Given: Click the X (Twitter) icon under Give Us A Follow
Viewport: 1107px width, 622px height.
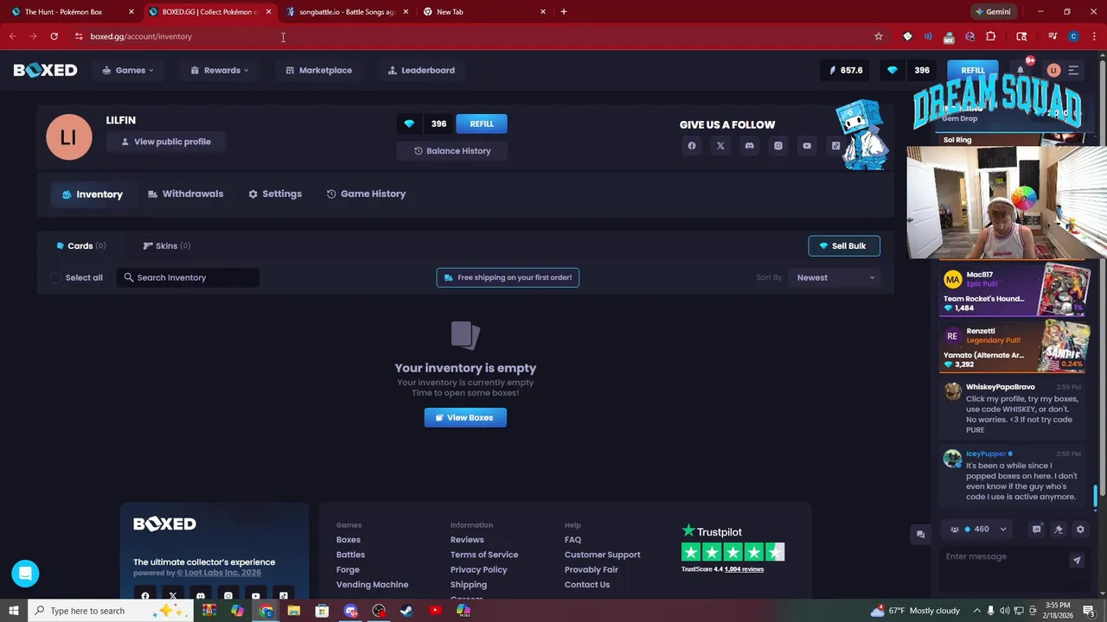Looking at the screenshot, I should (x=720, y=146).
